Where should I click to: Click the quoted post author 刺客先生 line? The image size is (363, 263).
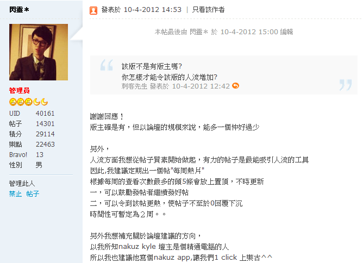[x=176, y=86]
